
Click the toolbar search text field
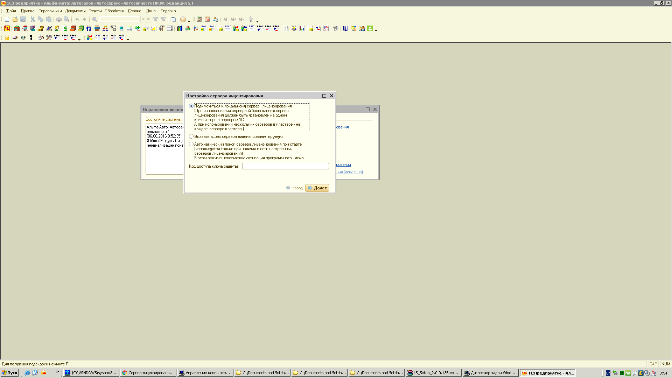tap(120, 19)
